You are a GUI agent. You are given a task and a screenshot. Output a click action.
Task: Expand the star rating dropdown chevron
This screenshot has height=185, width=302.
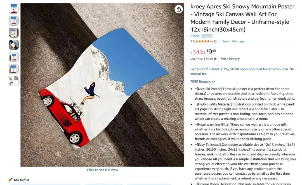point(211,42)
